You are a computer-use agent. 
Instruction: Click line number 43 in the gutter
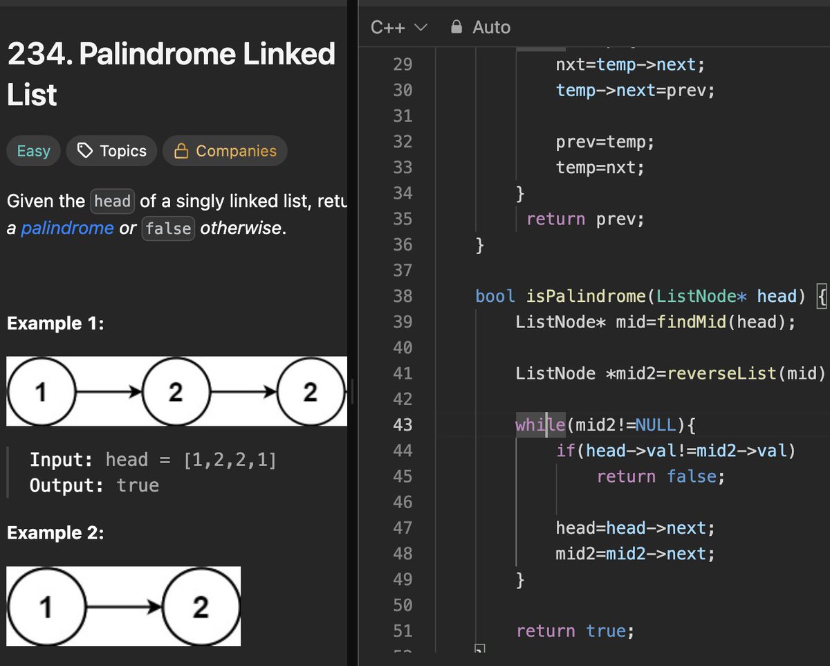pyautogui.click(x=403, y=424)
